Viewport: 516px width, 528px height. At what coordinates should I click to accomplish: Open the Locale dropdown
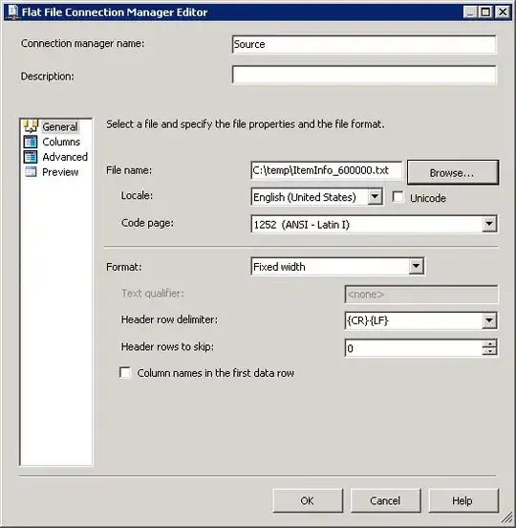click(x=375, y=197)
